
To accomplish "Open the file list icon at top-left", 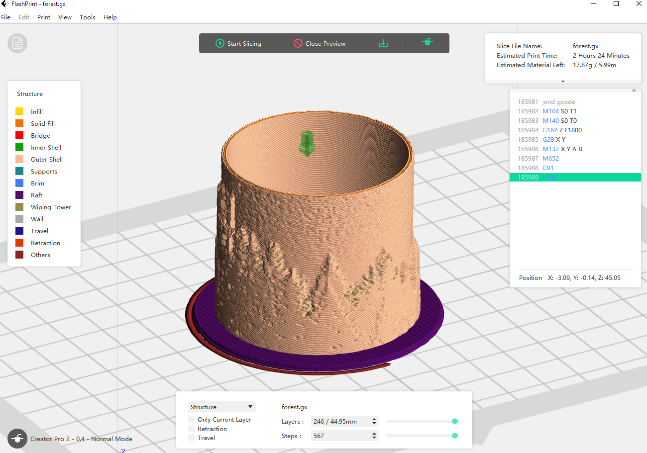I will [x=17, y=44].
